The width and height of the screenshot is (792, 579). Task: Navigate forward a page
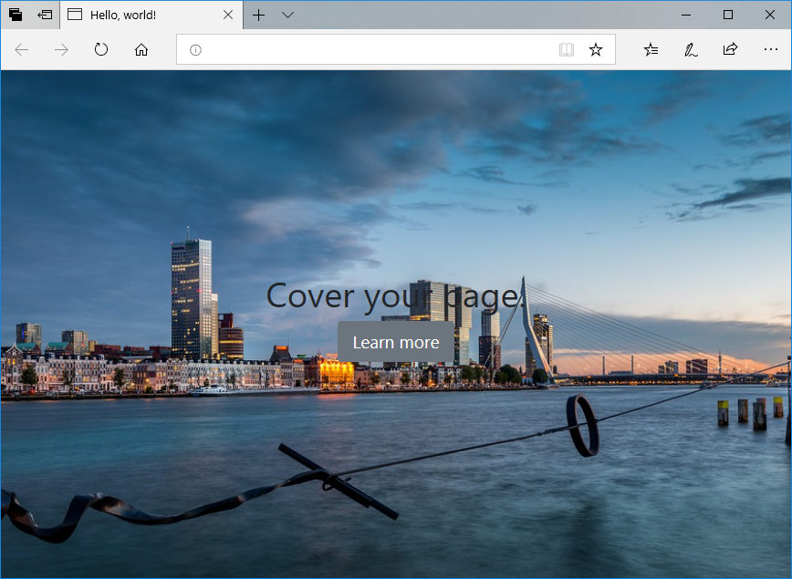[x=61, y=49]
